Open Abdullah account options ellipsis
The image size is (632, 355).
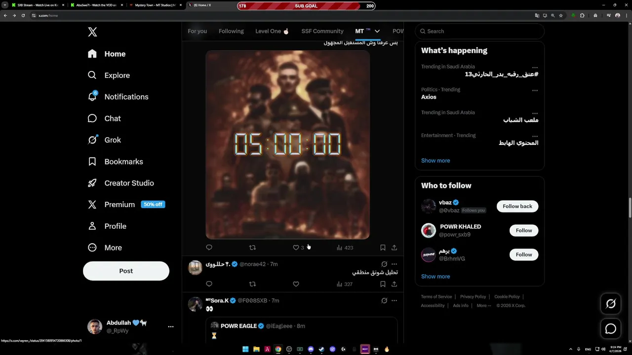(x=170, y=326)
